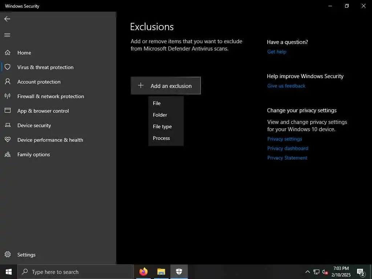Show hidden system tray icons
372x279 pixels.
(x=307, y=272)
